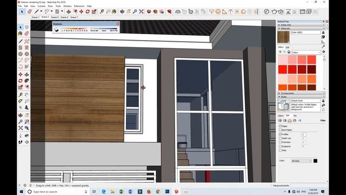
Task: Switch to Scene 1 tab
Action: click(35, 17)
